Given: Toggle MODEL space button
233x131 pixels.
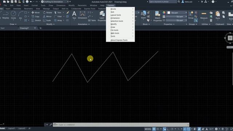Looking at the screenshot, I should click(x=148, y=129).
